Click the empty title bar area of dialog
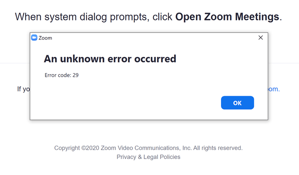Screen dimensions: 299x175 153,38
